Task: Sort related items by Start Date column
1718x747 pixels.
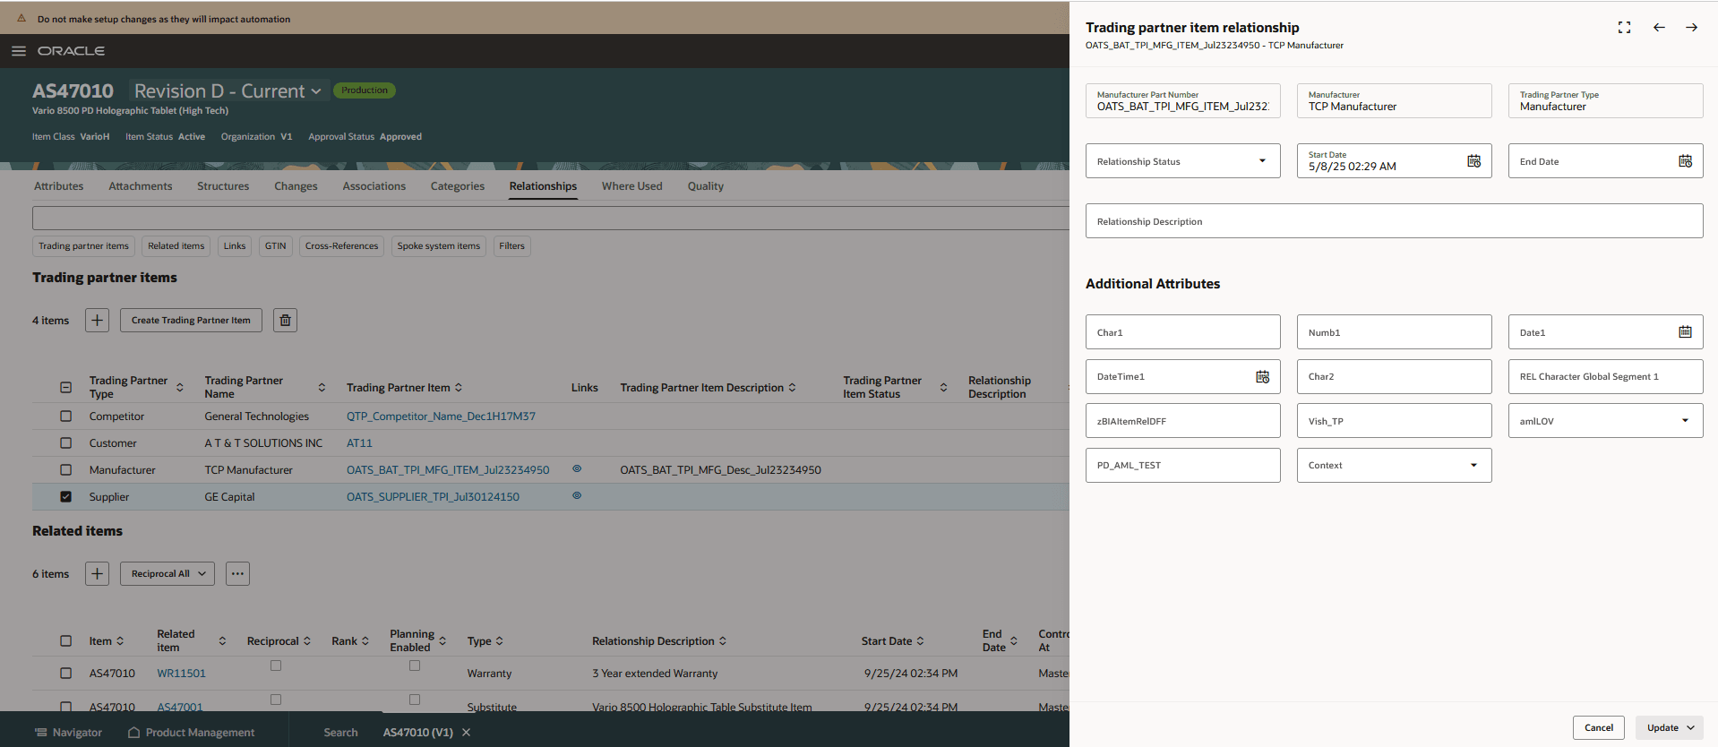Action: pos(920,640)
